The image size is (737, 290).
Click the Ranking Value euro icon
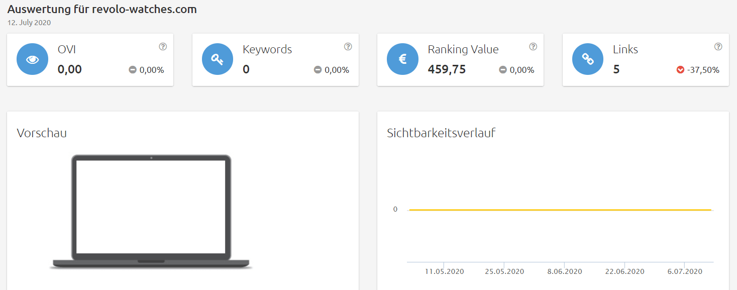tap(402, 59)
